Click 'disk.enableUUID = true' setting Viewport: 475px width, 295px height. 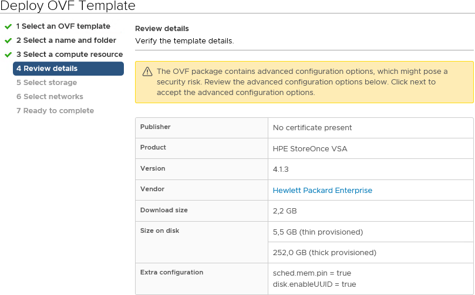(314, 284)
